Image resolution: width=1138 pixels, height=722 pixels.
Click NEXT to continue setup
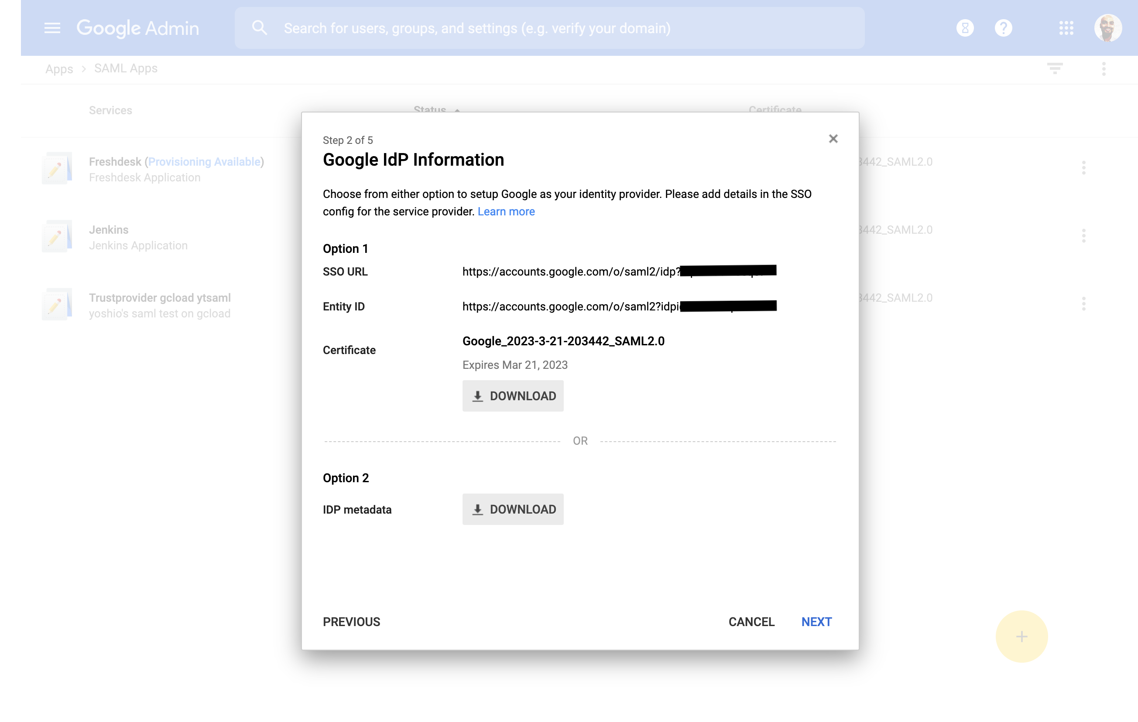(x=816, y=621)
